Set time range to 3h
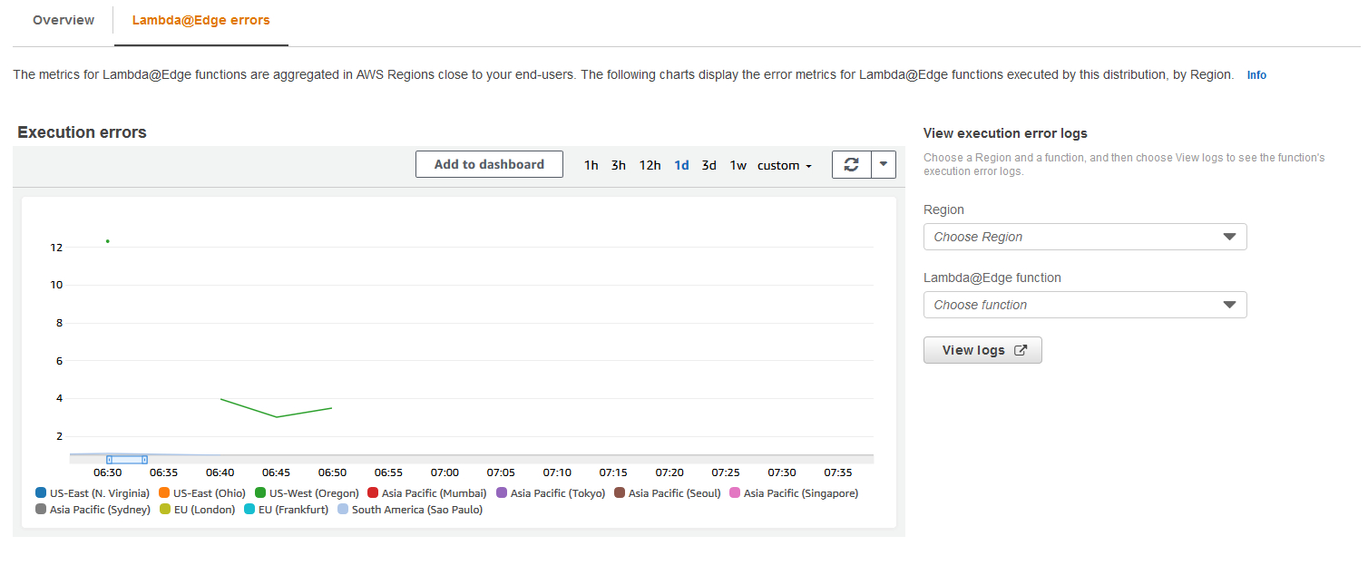 point(619,165)
